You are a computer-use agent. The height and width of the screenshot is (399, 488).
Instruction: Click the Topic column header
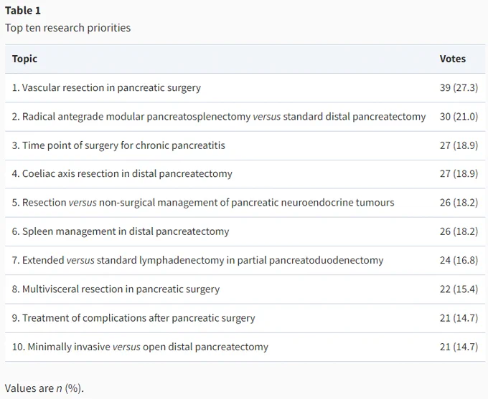click(24, 59)
